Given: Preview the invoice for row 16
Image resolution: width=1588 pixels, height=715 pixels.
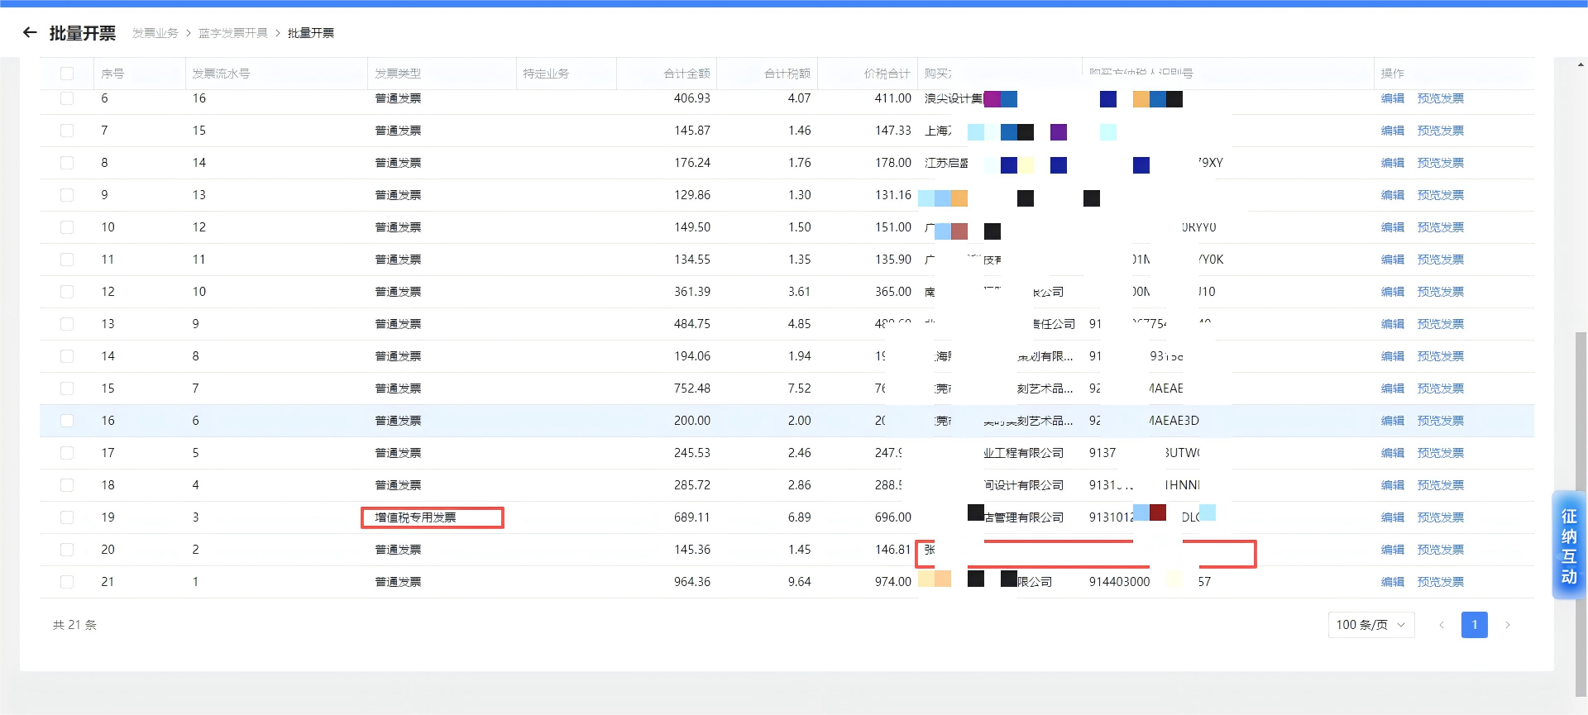Looking at the screenshot, I should pyautogui.click(x=1440, y=421).
